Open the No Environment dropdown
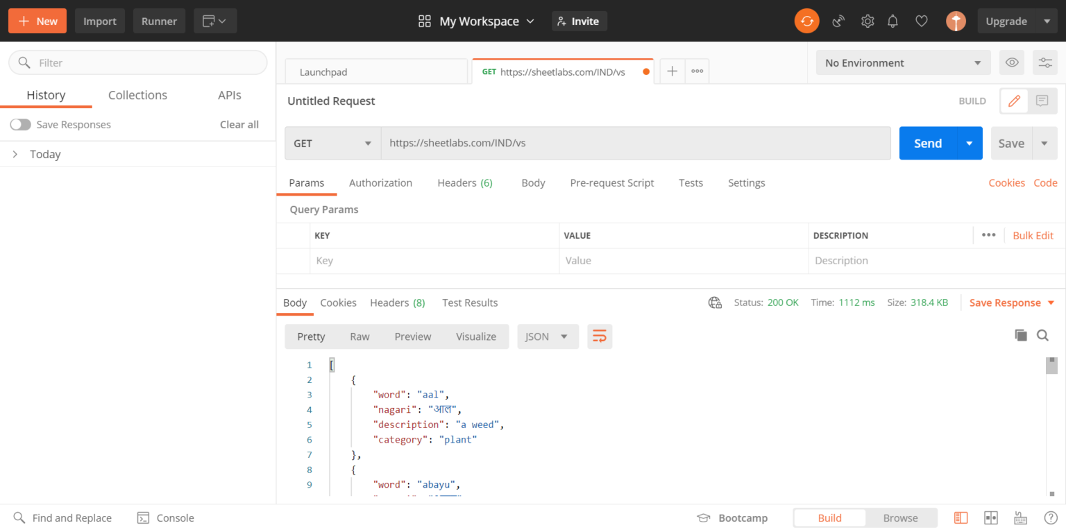This screenshot has height=530, width=1066. point(902,62)
